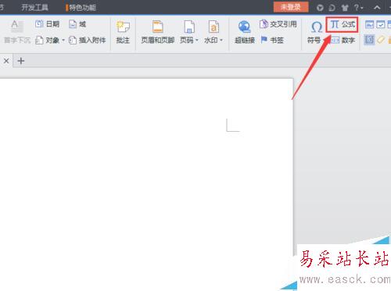This screenshot has width=391, height=291.
Task: Insert a checkbox form field
Action: click(x=381, y=24)
